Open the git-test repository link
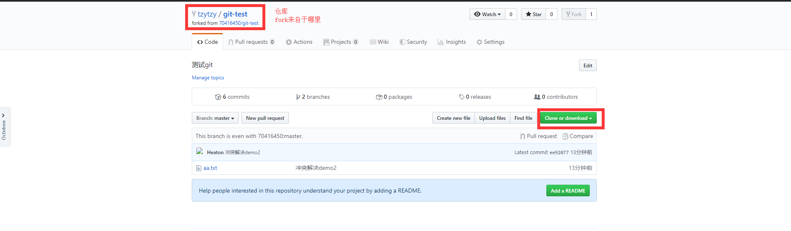This screenshot has width=791, height=231. coord(235,14)
